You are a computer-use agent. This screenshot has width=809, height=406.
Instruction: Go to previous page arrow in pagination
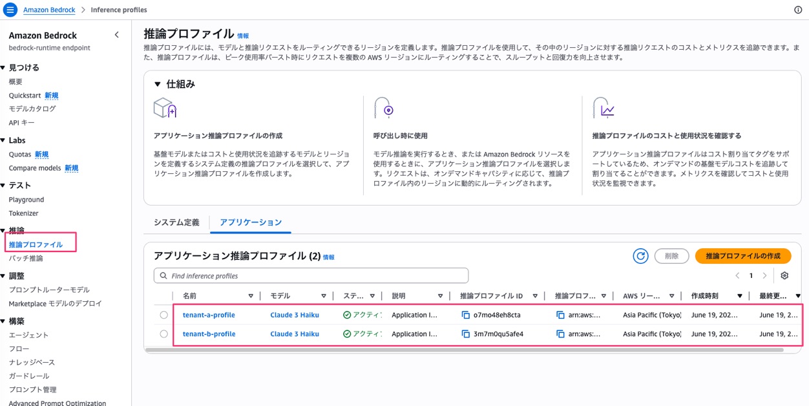pyautogui.click(x=737, y=275)
